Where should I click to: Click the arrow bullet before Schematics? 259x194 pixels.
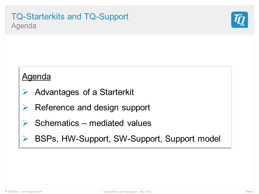[x=25, y=123]
